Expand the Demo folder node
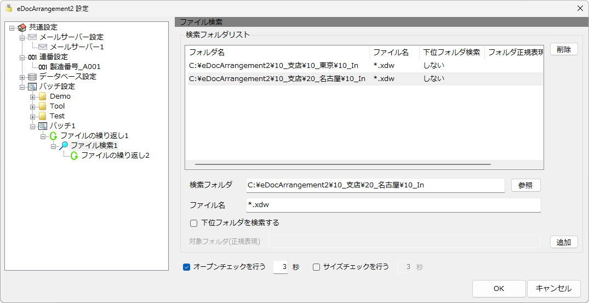 pyautogui.click(x=32, y=96)
